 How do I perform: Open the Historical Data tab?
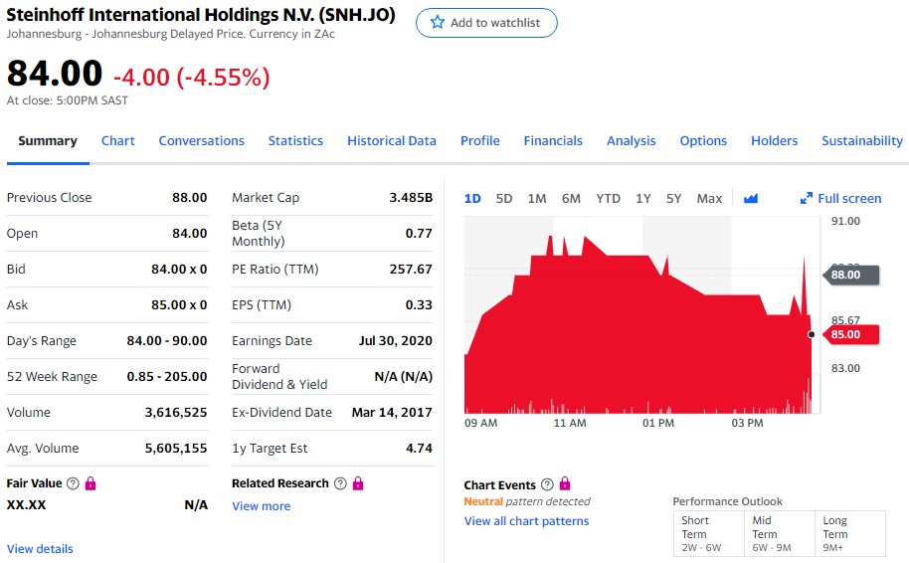click(391, 141)
